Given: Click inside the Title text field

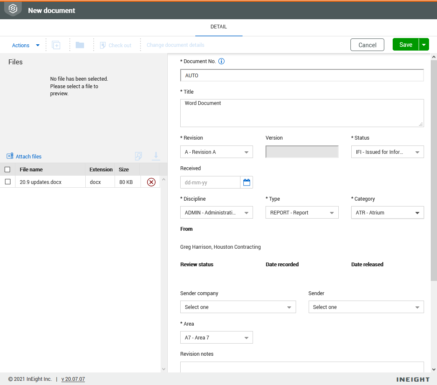Looking at the screenshot, I should pyautogui.click(x=302, y=113).
